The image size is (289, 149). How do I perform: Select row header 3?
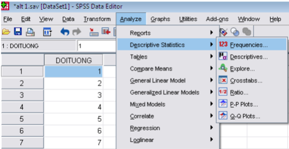pos(22,95)
